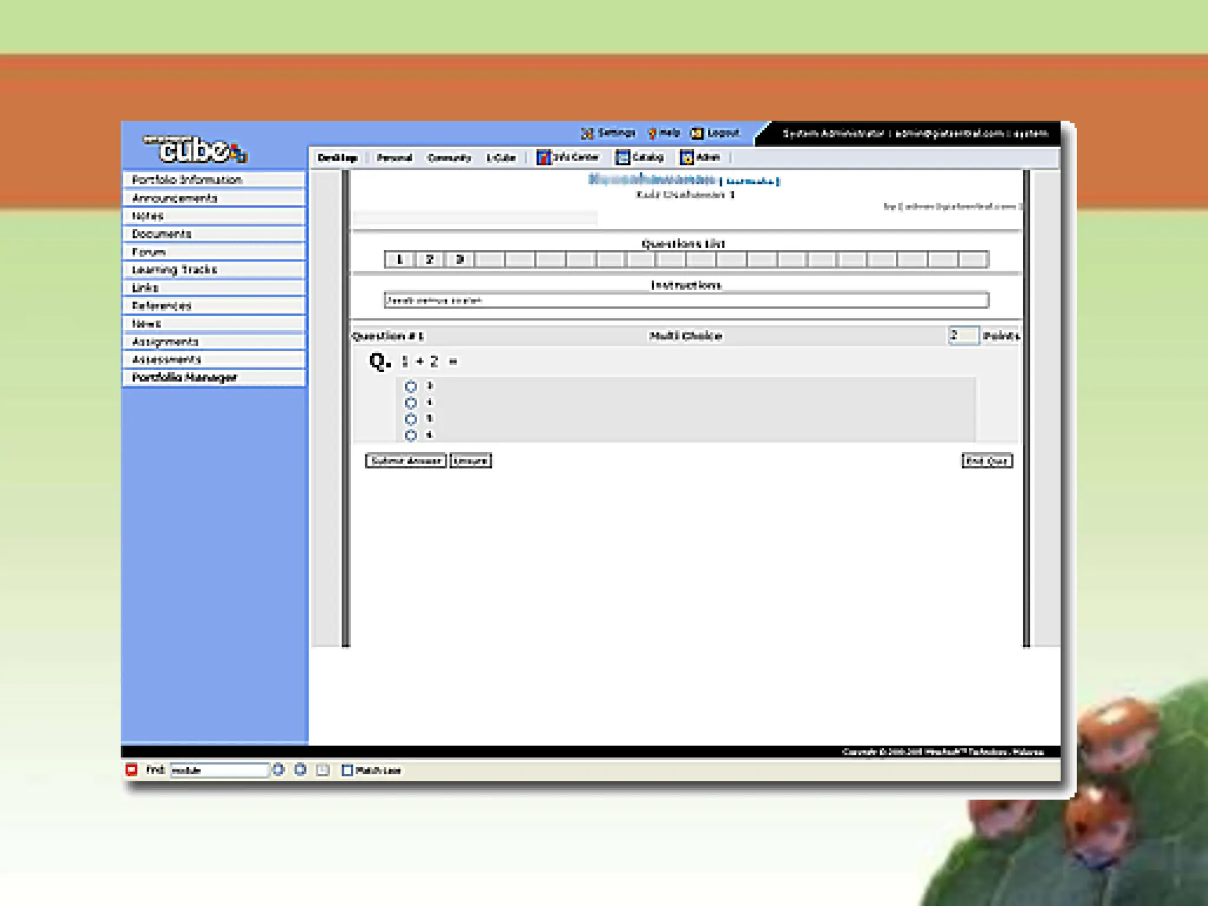Image resolution: width=1208 pixels, height=906 pixels.
Task: Click the Settings icon in the top bar
Action: point(587,134)
